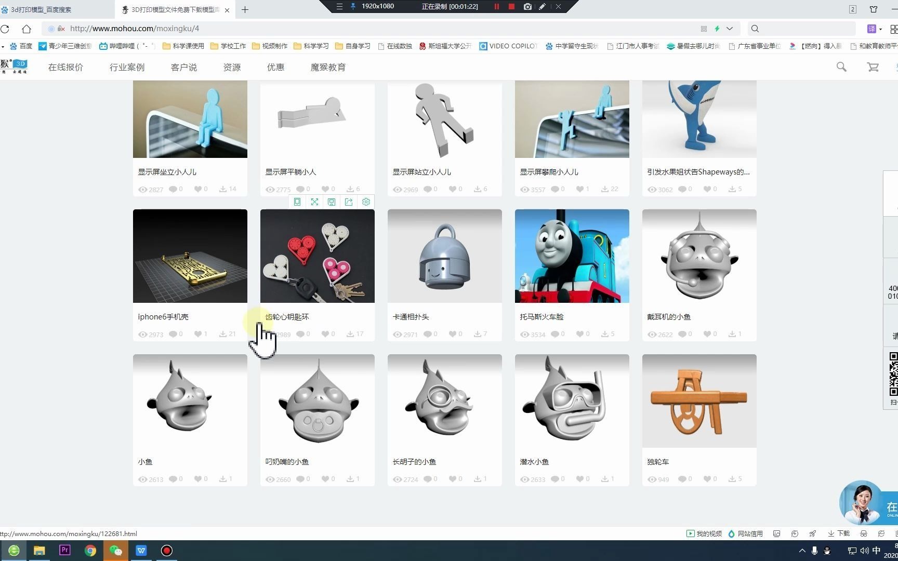Open the translate dropdown arrow
The height and width of the screenshot is (561, 898).
click(880, 29)
